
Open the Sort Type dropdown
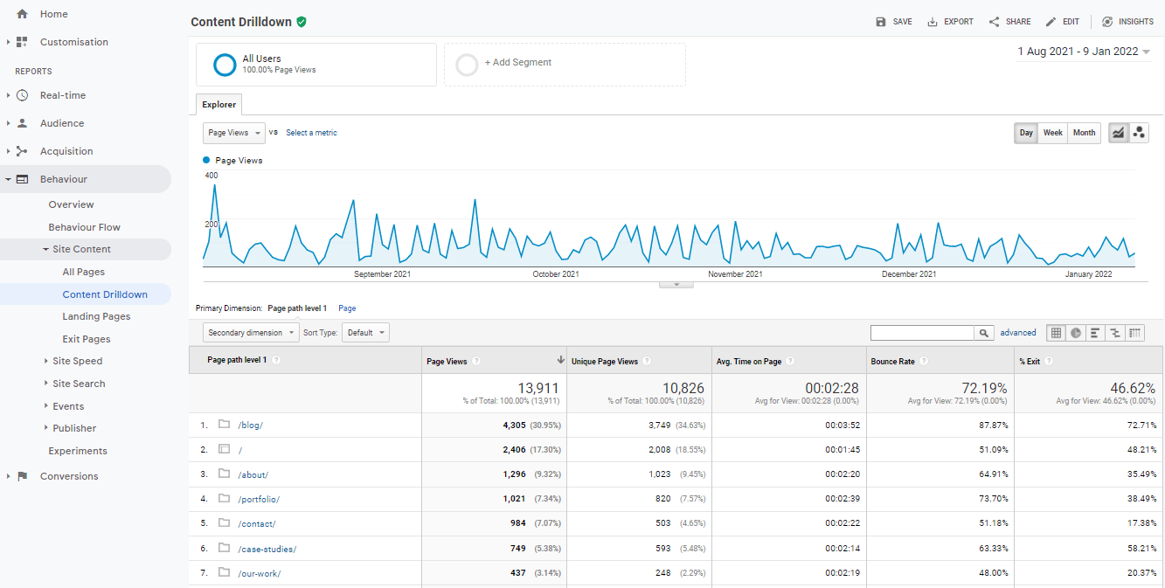[x=365, y=332]
